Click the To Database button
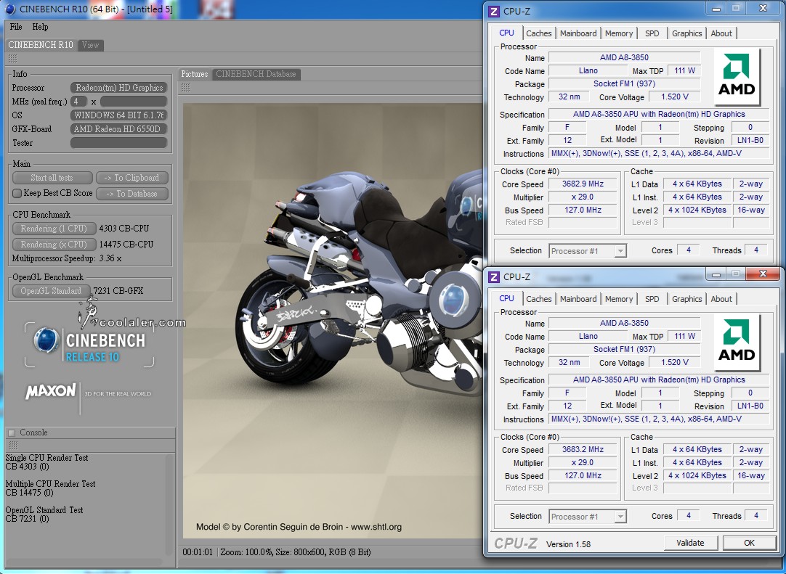Image resolution: width=786 pixels, height=574 pixels. point(131,194)
